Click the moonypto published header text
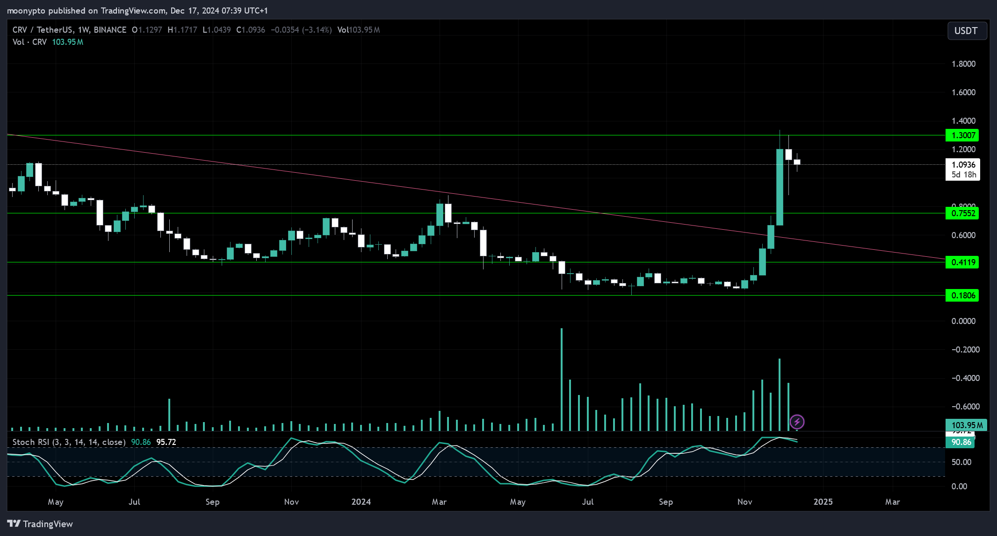Image resolution: width=997 pixels, height=536 pixels. 137,11
